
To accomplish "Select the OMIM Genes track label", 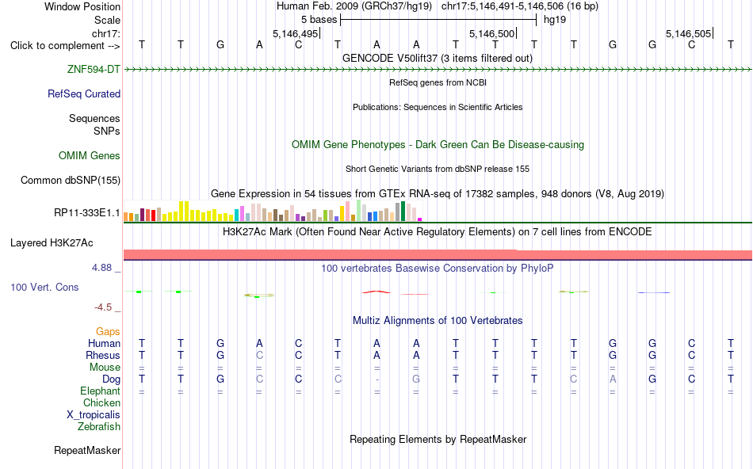I will click(90, 155).
